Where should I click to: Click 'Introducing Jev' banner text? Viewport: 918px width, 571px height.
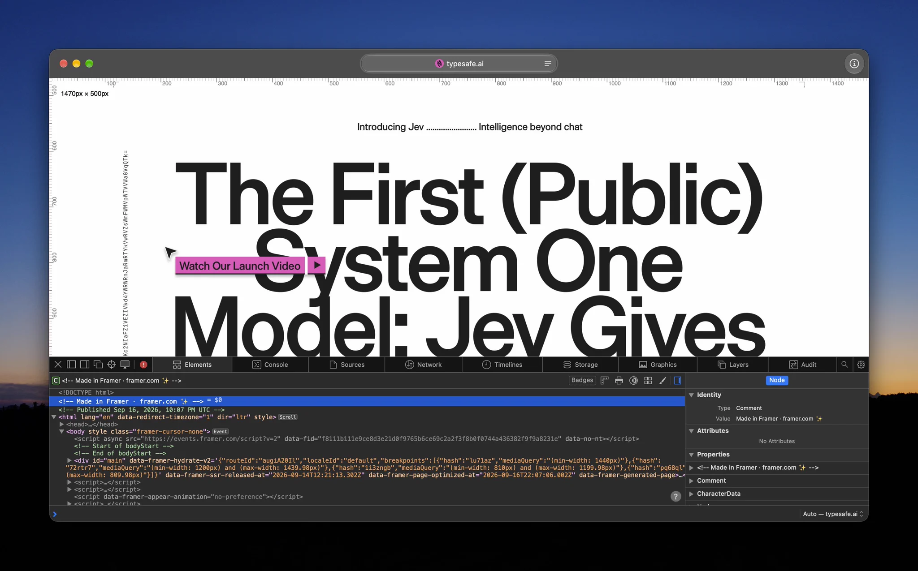(390, 127)
